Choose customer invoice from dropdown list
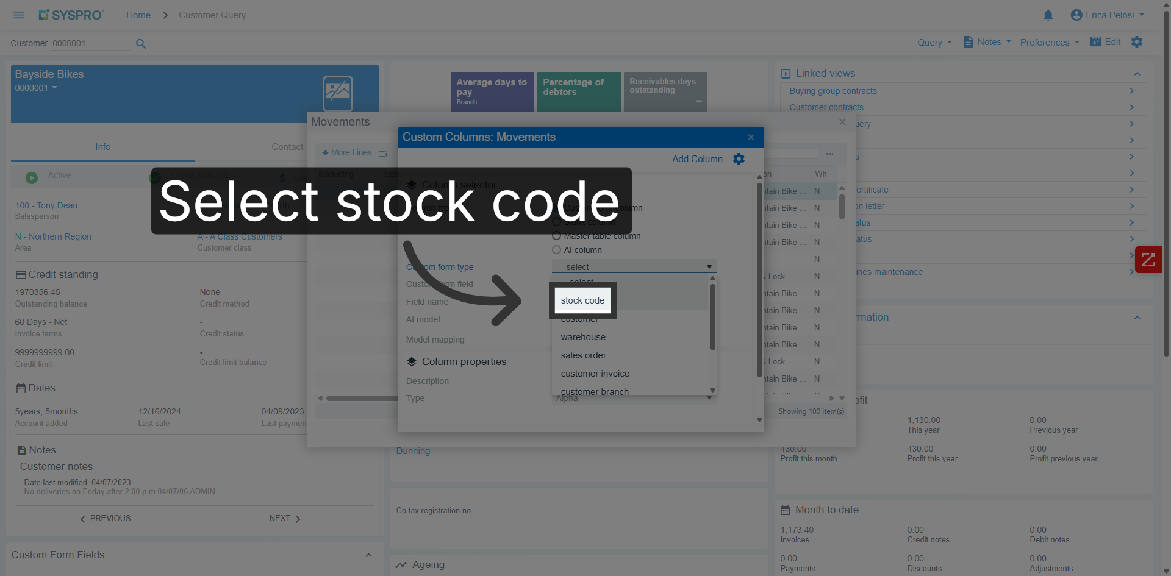 pyautogui.click(x=595, y=374)
